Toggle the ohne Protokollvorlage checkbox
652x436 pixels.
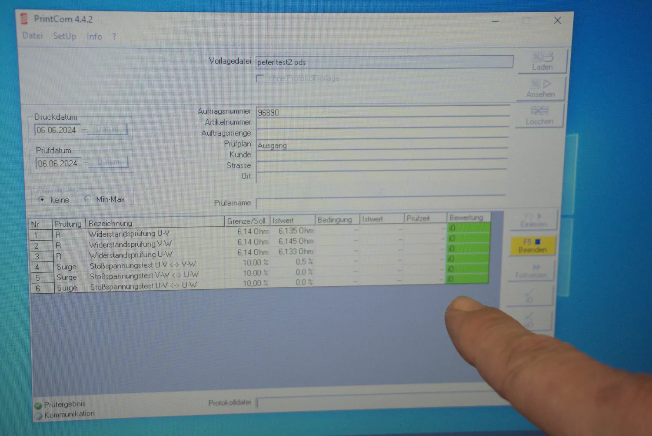pos(260,78)
